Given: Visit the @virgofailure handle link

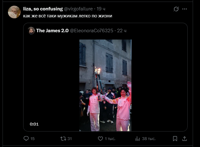Looking at the screenshot, I should tap(79, 9).
